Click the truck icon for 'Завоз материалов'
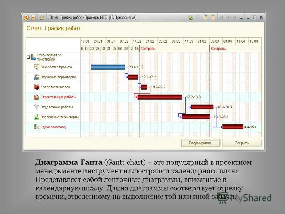285x214 pixels. (x=36, y=87)
